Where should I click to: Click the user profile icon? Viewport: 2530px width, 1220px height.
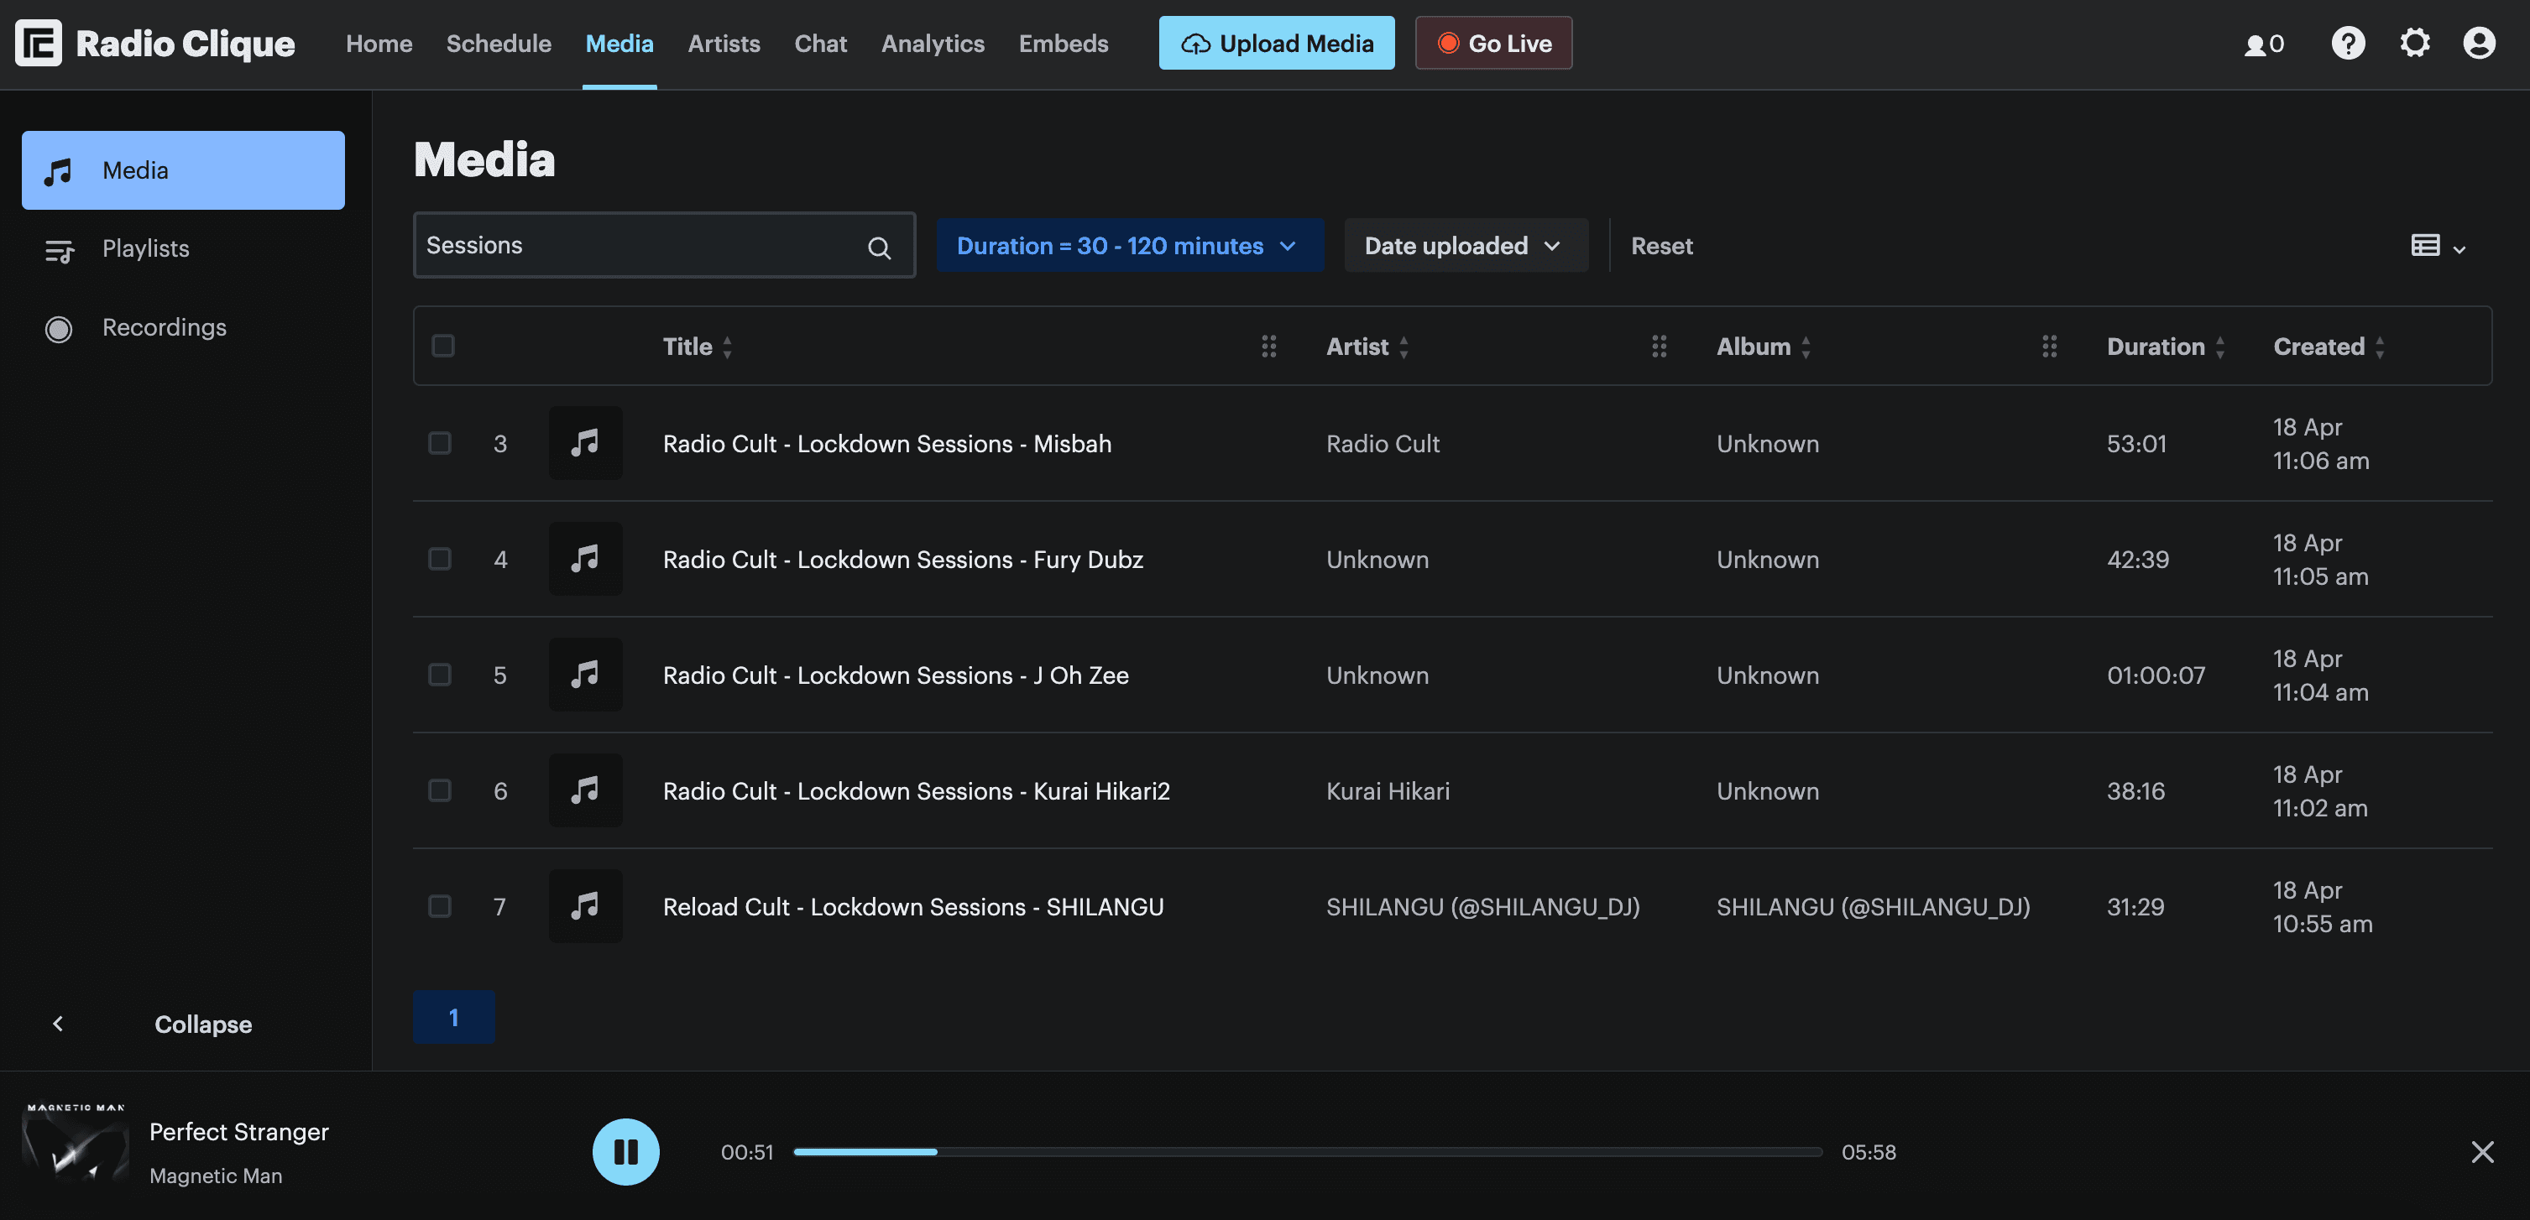[2479, 43]
